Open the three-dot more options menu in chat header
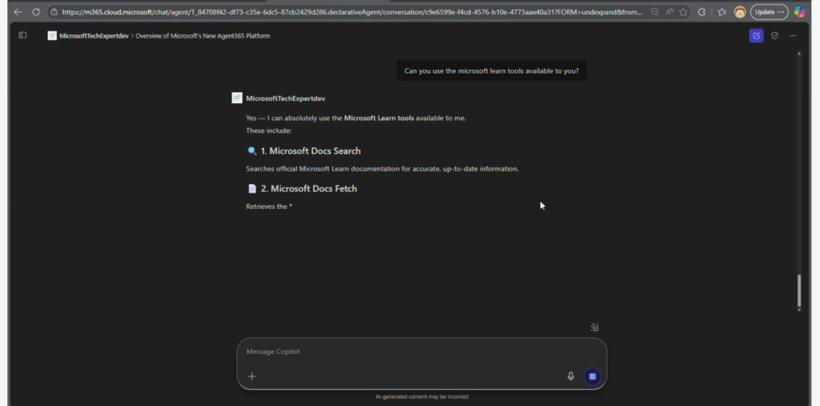Screen dimensions: 820x406 pos(793,35)
